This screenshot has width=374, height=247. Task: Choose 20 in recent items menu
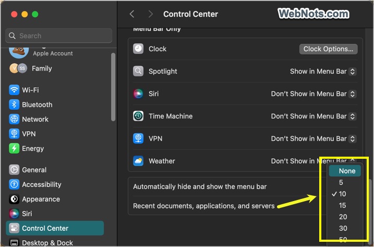pos(345,217)
